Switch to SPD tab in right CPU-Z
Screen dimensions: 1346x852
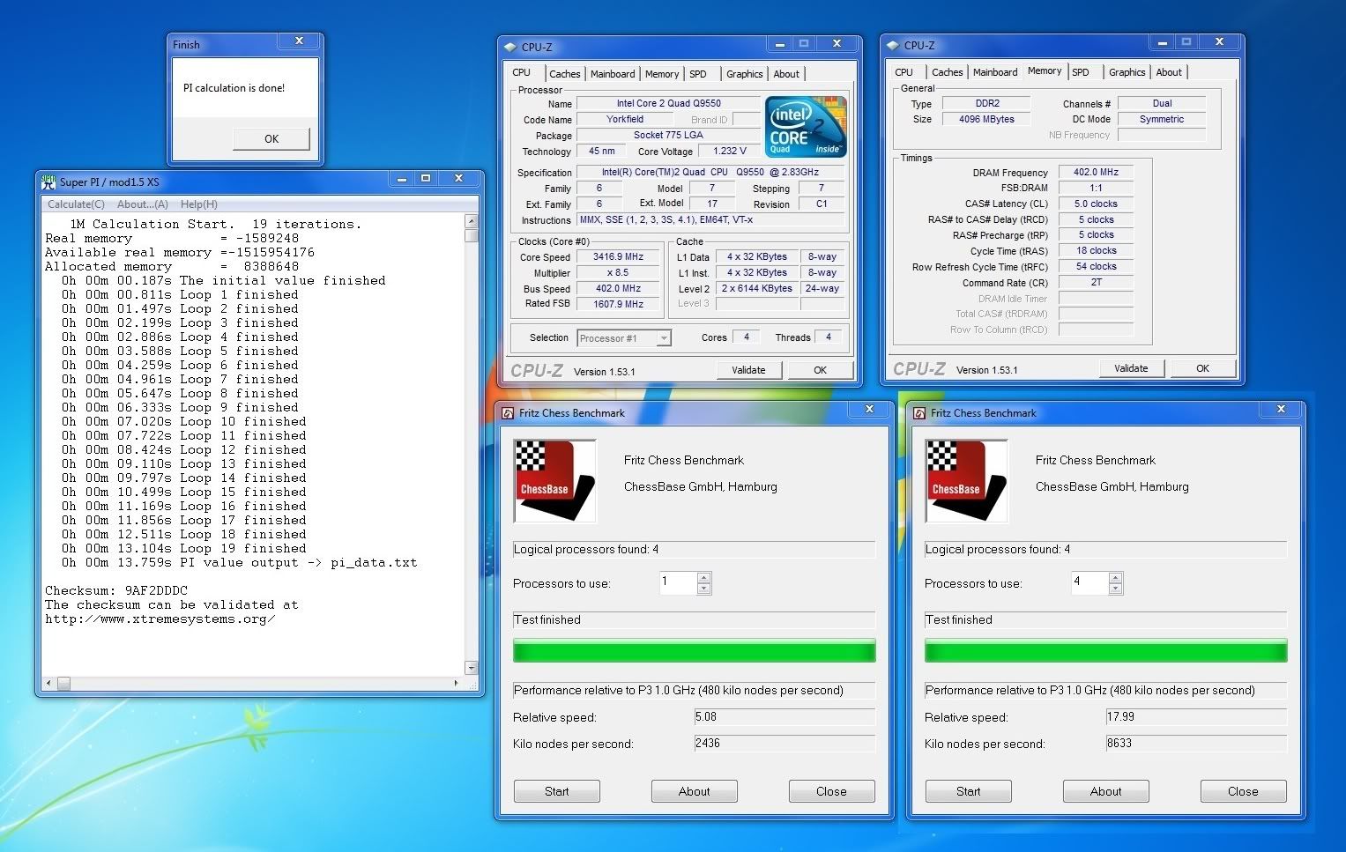(x=1081, y=72)
